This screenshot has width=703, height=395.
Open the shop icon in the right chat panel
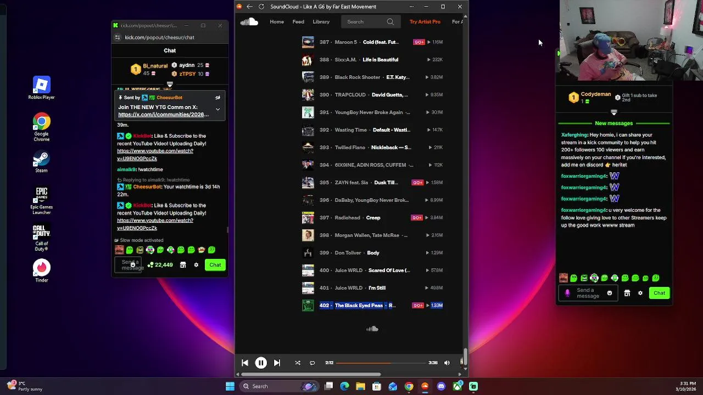pyautogui.click(x=627, y=293)
